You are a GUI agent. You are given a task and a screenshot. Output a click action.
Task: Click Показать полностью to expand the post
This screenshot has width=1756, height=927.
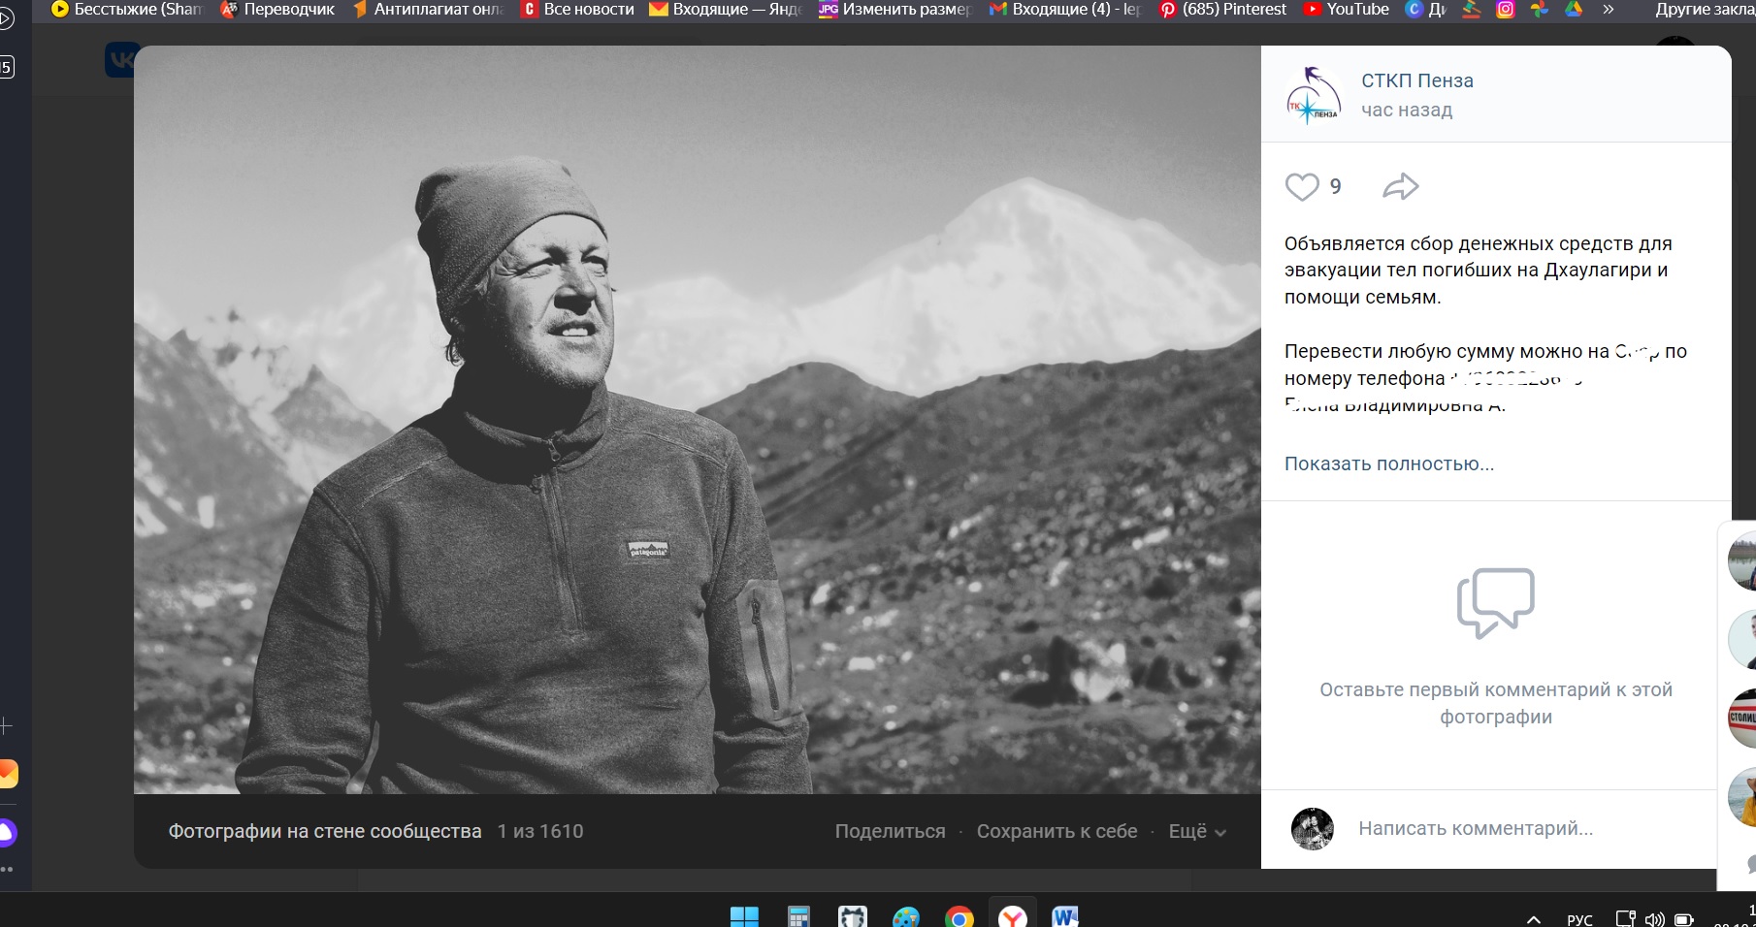(1388, 463)
